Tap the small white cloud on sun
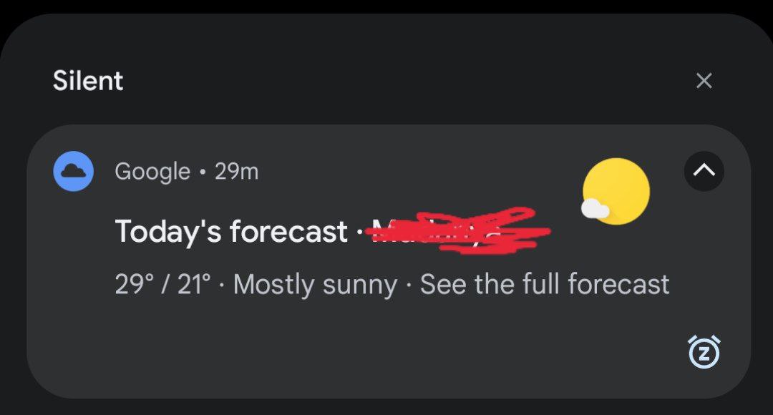Screen dimensions: 773x415 (595, 208)
